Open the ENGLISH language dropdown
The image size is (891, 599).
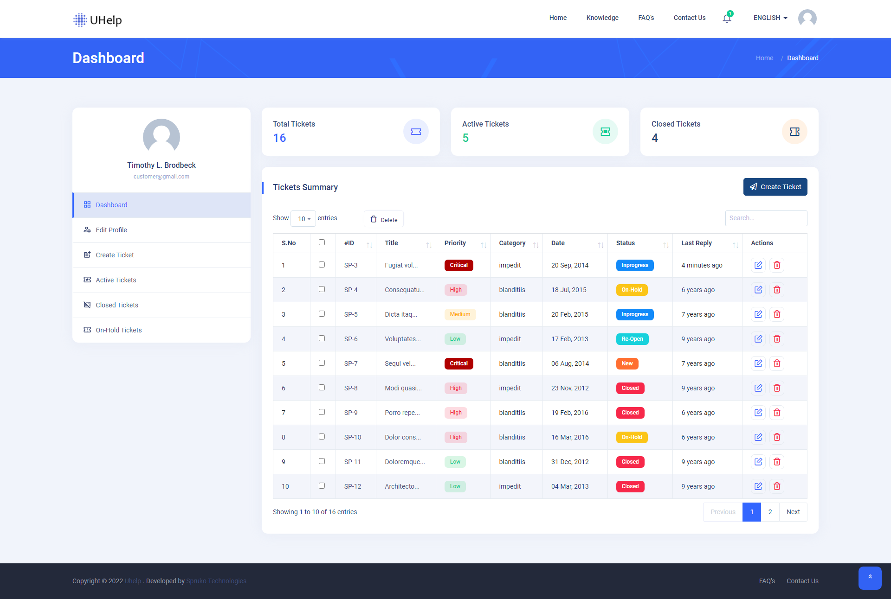pos(769,18)
